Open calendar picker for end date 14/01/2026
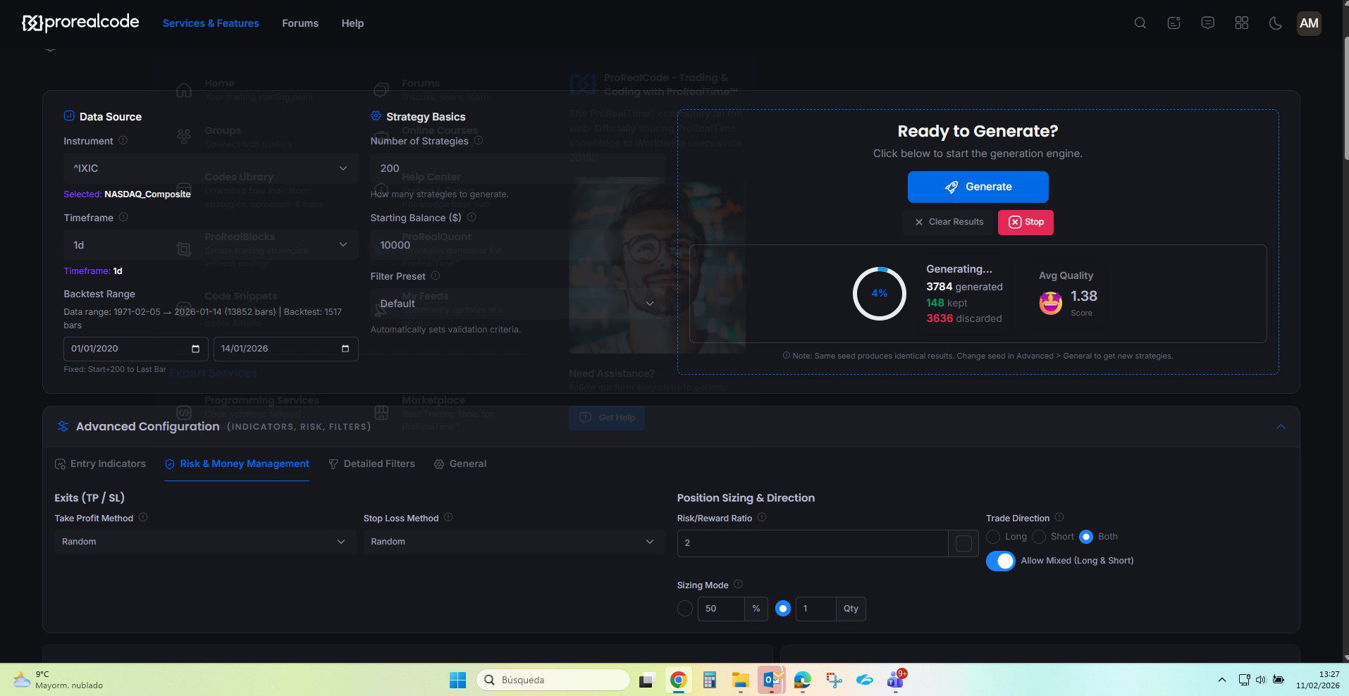The height and width of the screenshot is (696, 1349). click(x=345, y=349)
